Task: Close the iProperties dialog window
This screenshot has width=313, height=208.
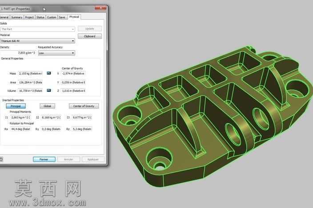Action: 100,8
